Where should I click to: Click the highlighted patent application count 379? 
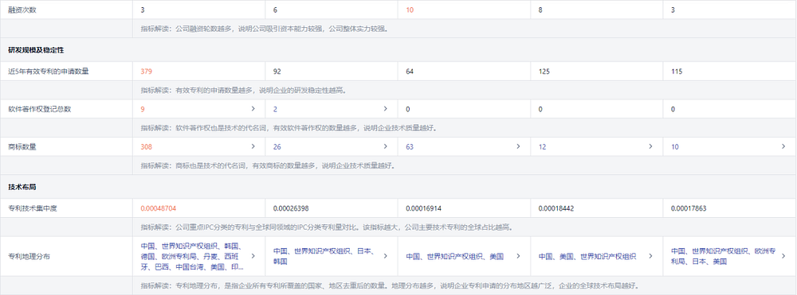147,72
